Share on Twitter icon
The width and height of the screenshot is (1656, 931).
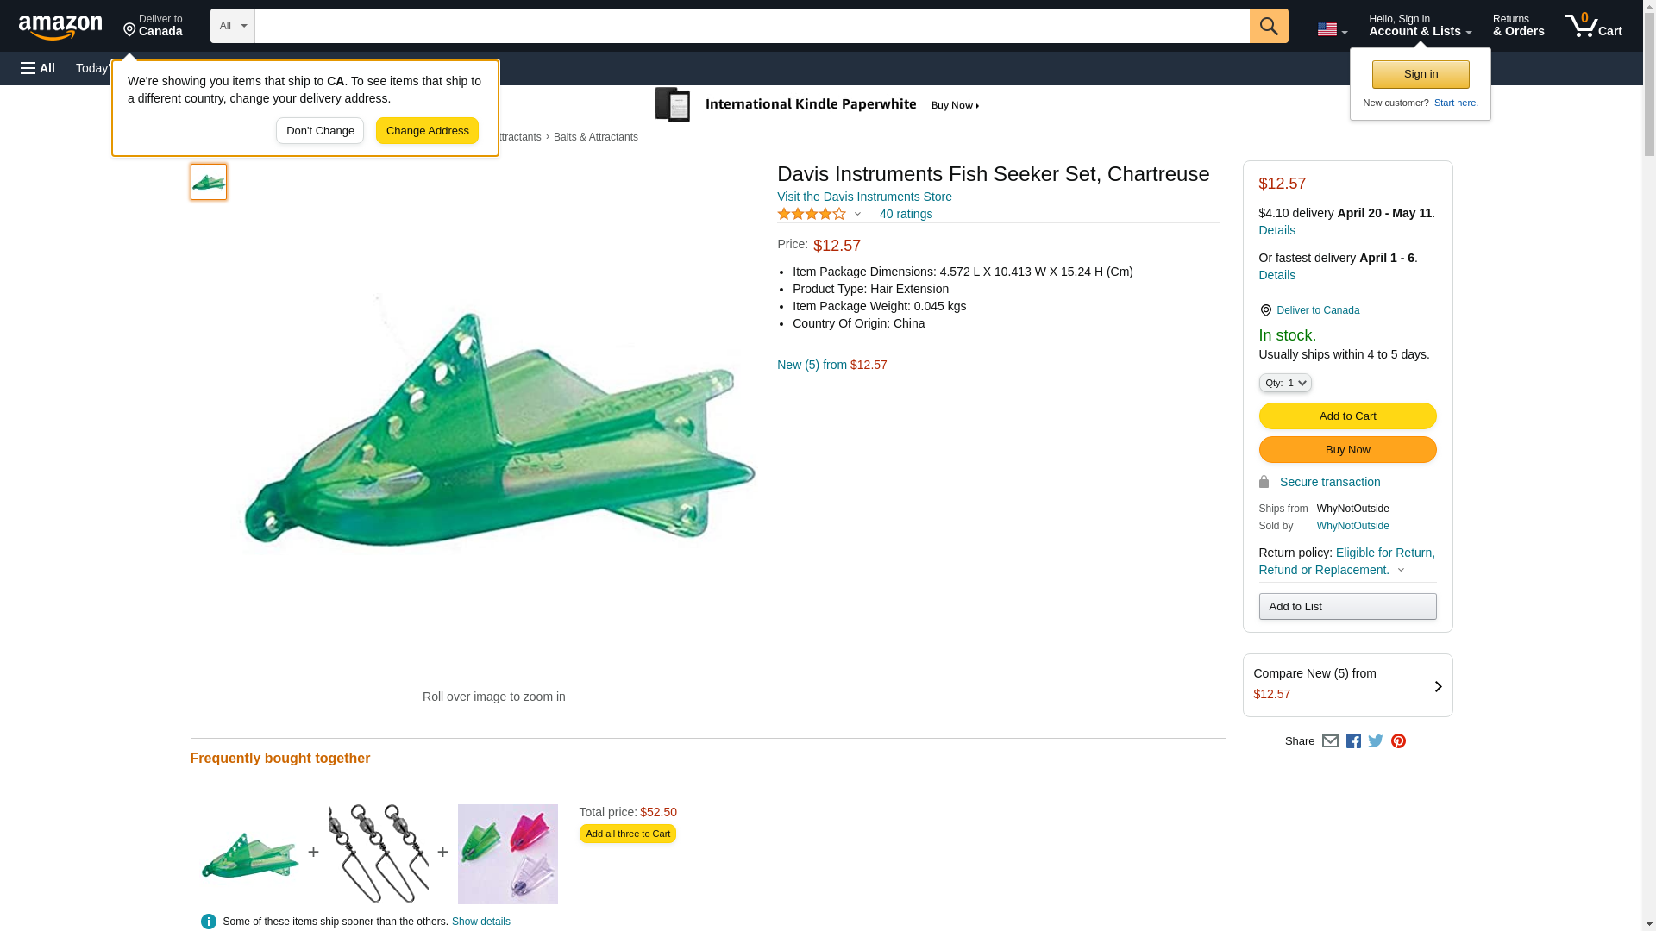(x=1376, y=741)
